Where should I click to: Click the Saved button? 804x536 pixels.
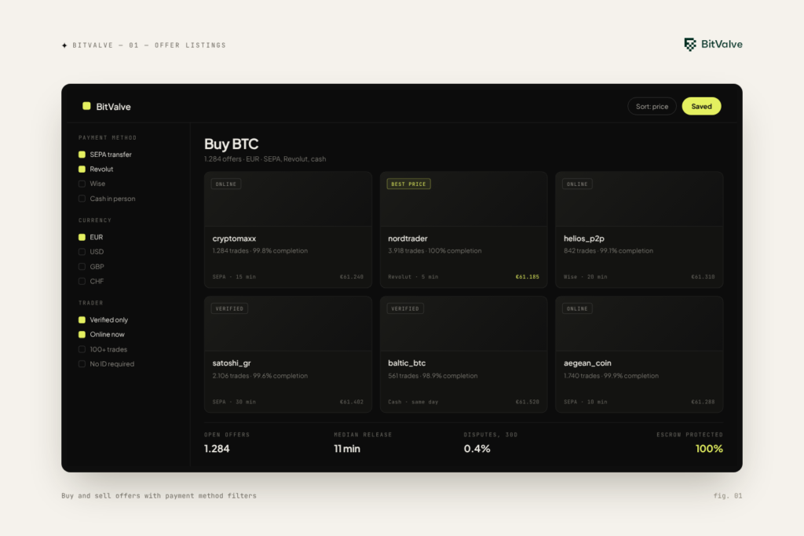point(701,107)
